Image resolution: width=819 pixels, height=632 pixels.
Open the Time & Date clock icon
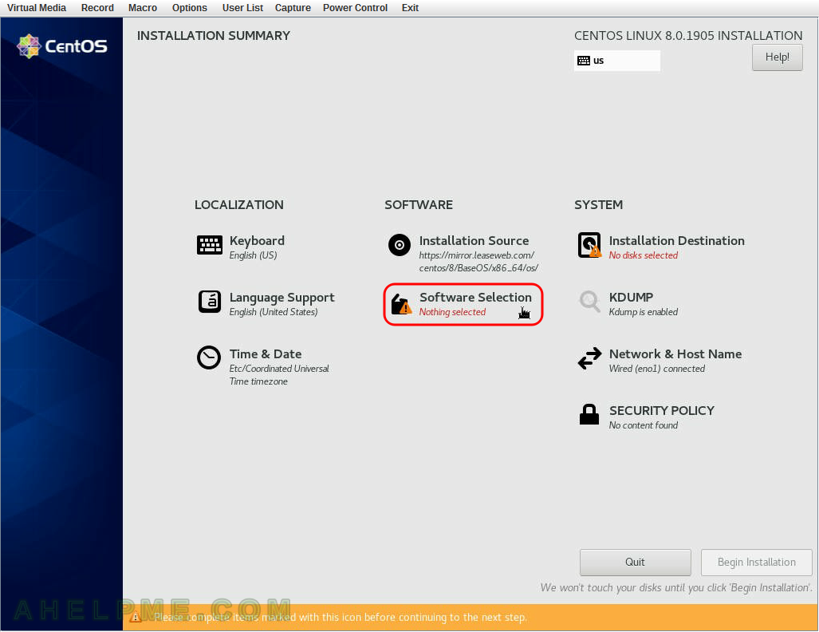click(209, 358)
